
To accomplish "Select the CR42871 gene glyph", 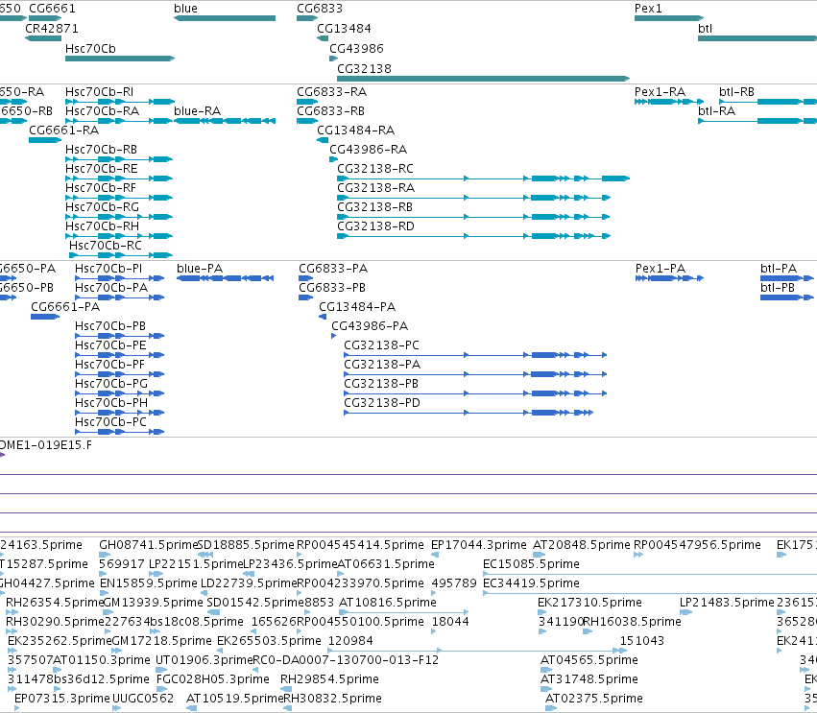I will 43,38.
